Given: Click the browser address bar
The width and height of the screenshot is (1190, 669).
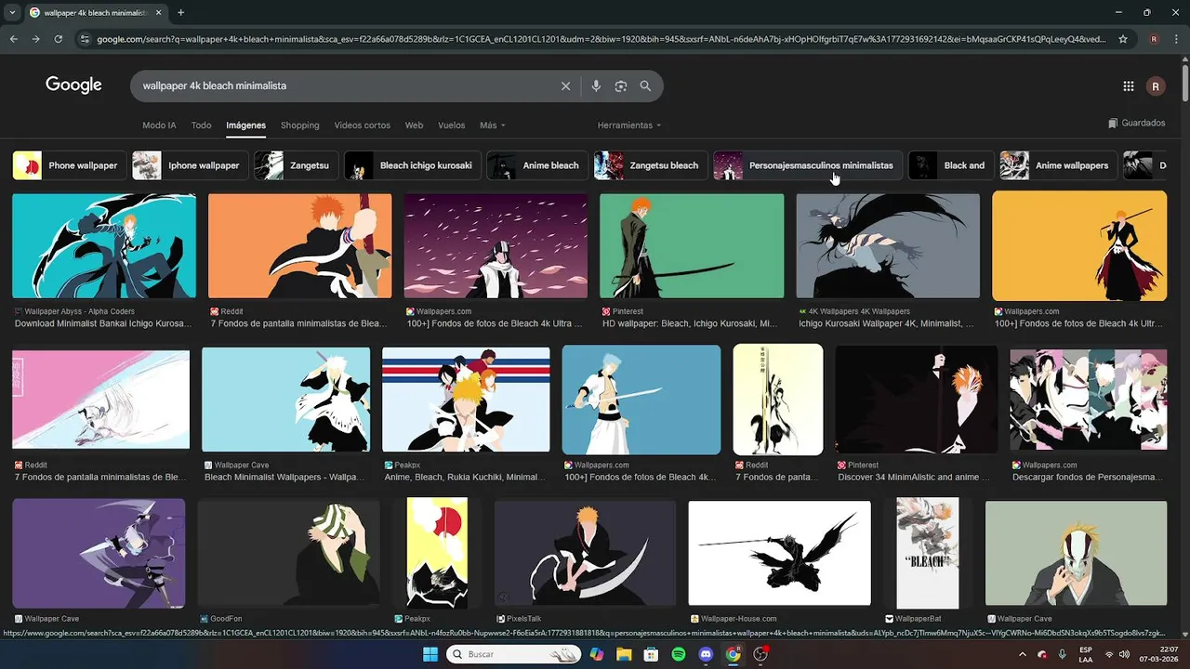Looking at the screenshot, I should tap(601, 39).
